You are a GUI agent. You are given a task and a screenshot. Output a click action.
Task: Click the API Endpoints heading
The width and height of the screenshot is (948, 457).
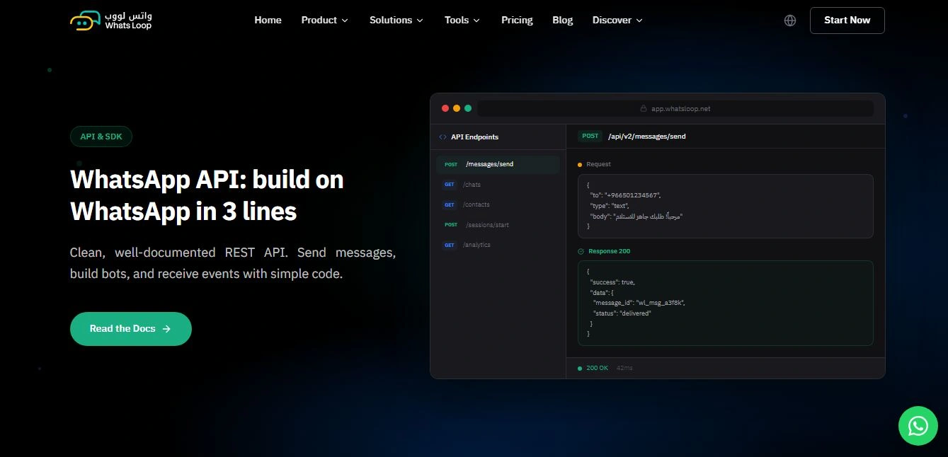tap(474, 137)
